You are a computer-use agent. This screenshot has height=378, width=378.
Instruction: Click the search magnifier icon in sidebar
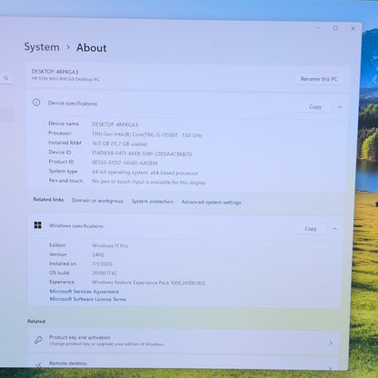point(6,78)
